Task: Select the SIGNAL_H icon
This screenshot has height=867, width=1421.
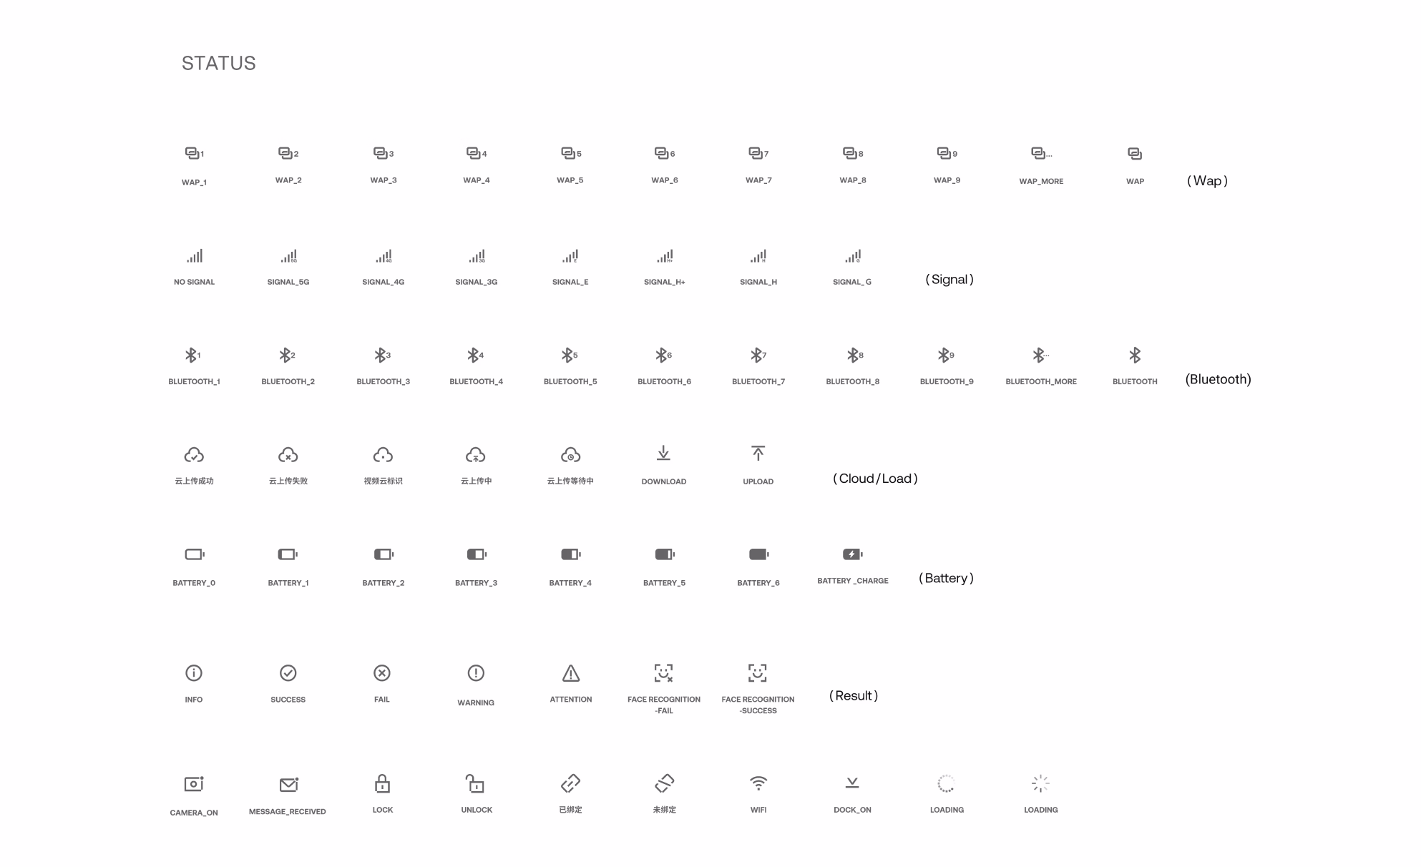Action: coord(758,255)
